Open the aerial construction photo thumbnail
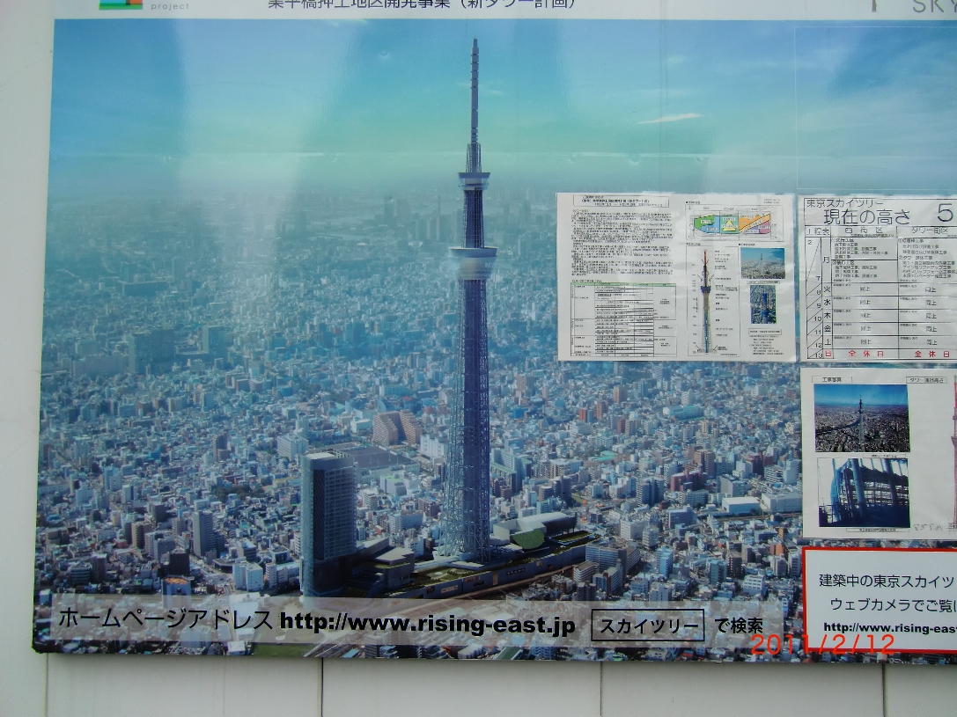 (x=860, y=417)
